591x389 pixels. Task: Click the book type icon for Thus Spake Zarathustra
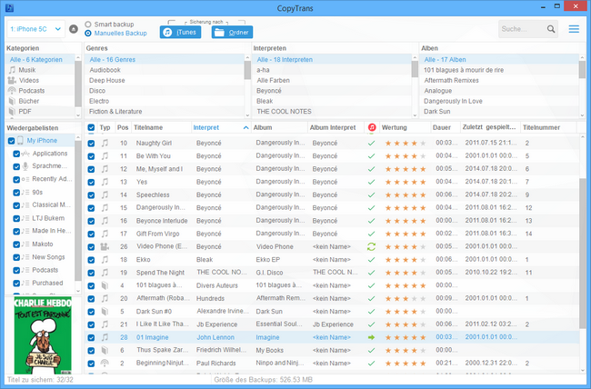[x=105, y=350]
